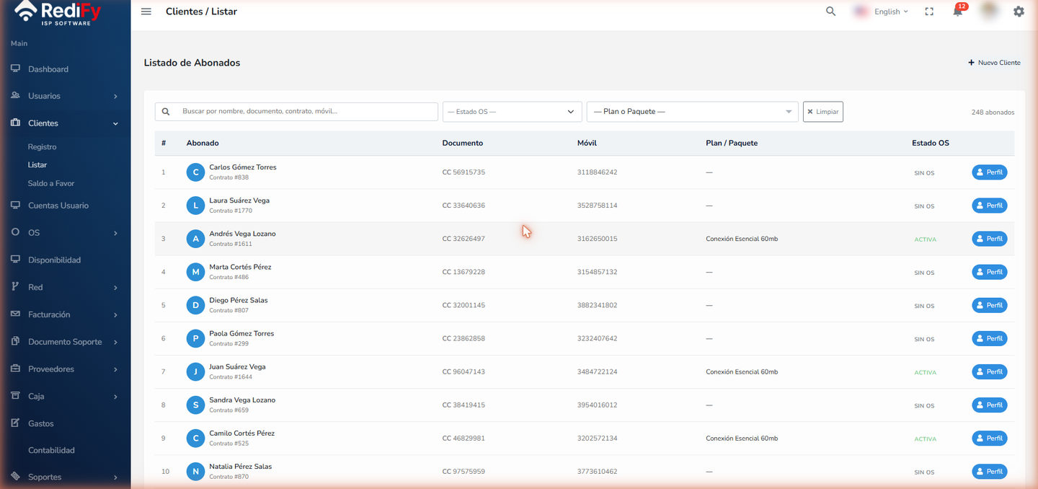This screenshot has width=1038, height=489.
Task: Expand the Caja submenu
Action: point(115,397)
